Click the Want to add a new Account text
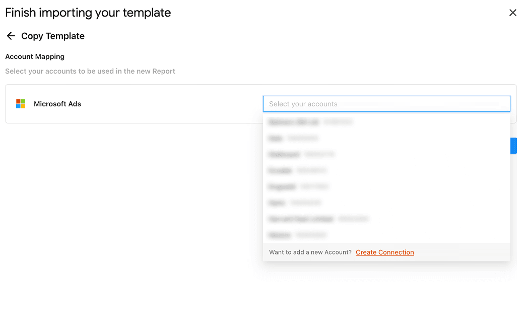 coord(310,252)
